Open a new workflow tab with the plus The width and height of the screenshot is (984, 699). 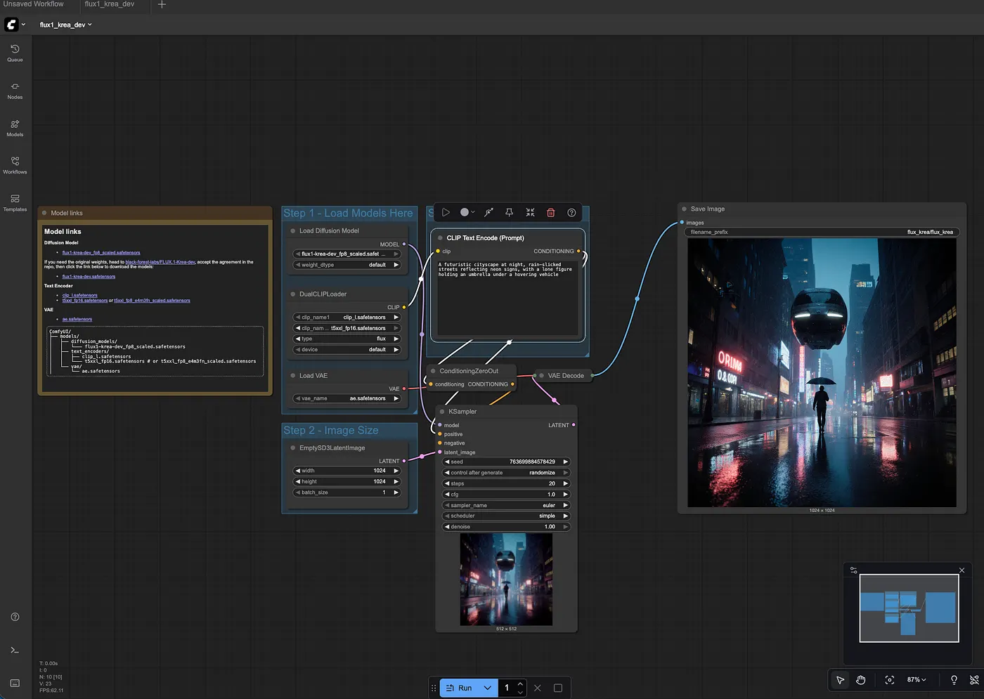coord(162,6)
